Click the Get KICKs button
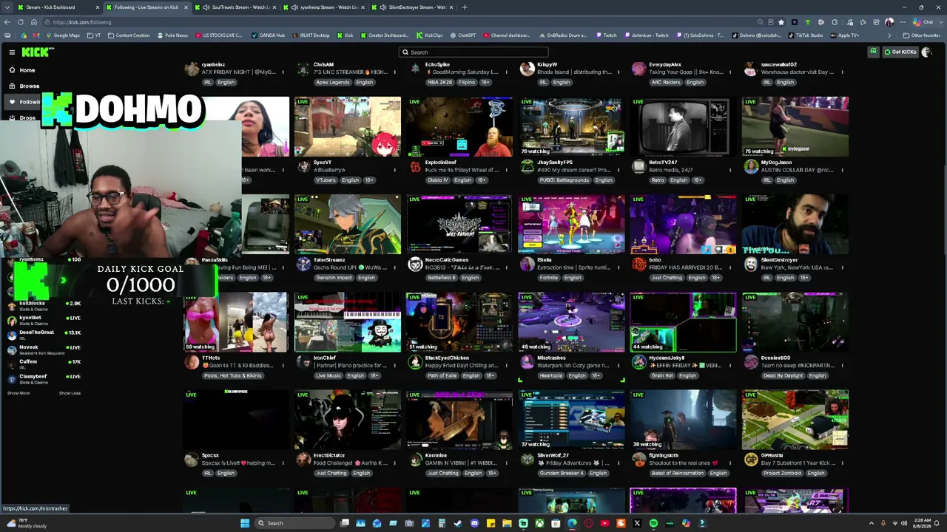The width and height of the screenshot is (947, 532). [900, 52]
